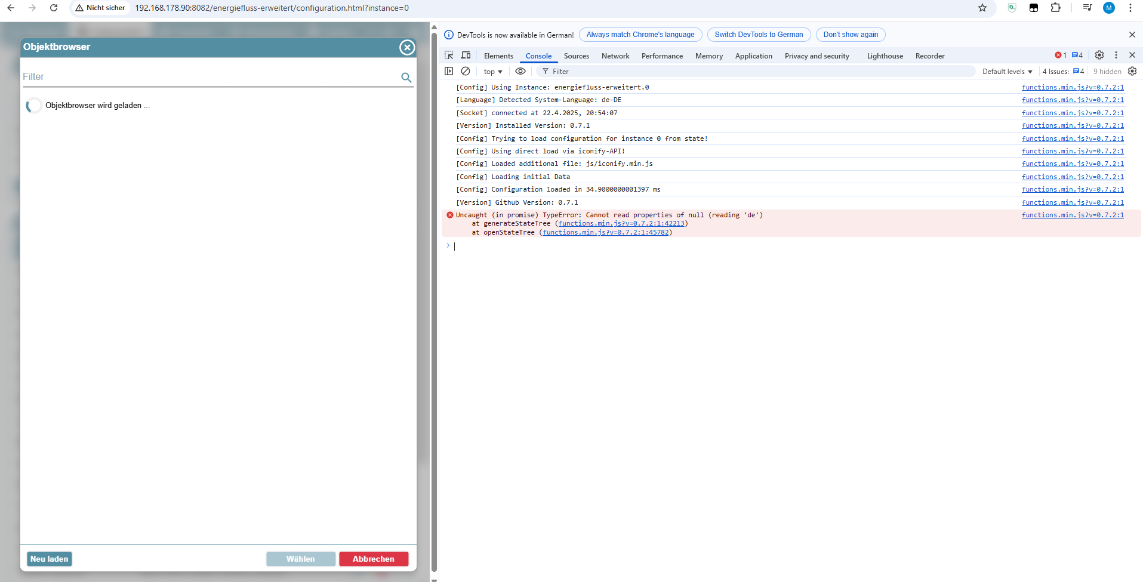Click the browser address bar URL

tap(272, 8)
